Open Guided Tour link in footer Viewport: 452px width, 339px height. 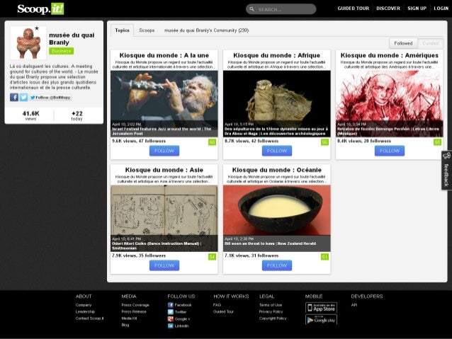[223, 311]
